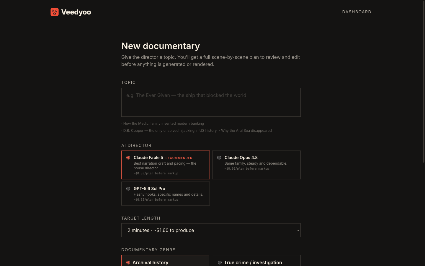Screen dimensions: 425x266
Task: Click the Veedyoo logo icon
Action: point(55,12)
